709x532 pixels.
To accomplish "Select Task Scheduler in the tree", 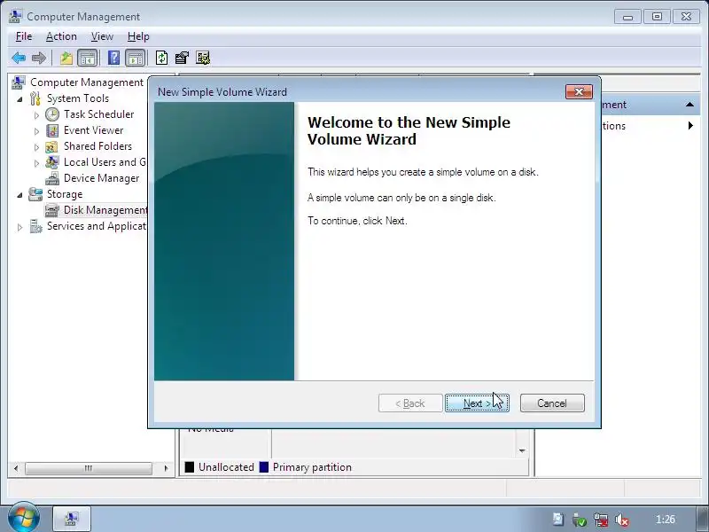I will 98,114.
